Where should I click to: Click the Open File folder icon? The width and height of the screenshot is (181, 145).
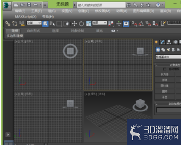pos(22,5)
